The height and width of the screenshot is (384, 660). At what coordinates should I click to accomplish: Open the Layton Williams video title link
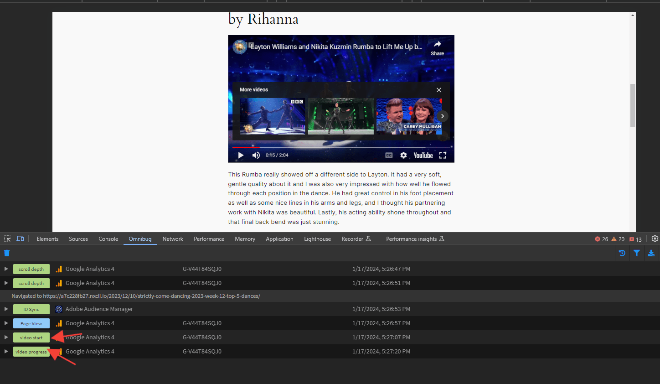click(336, 47)
